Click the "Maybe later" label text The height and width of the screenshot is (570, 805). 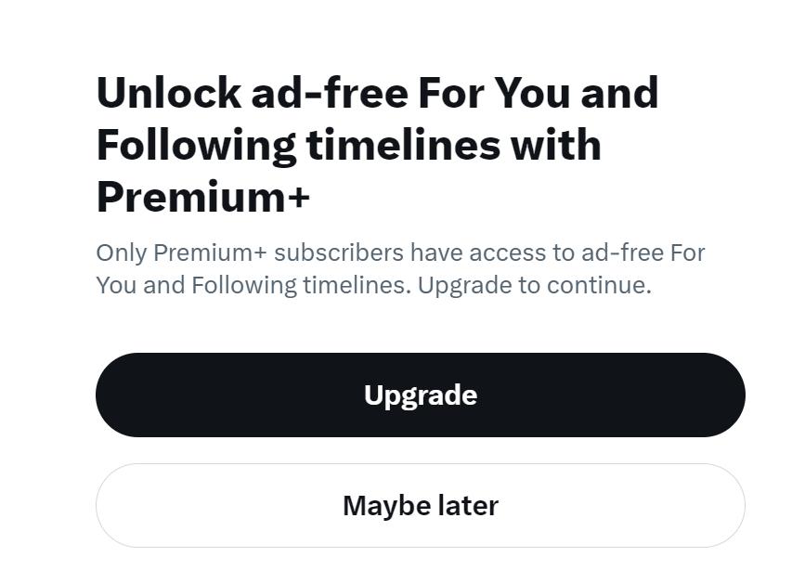pyautogui.click(x=420, y=506)
